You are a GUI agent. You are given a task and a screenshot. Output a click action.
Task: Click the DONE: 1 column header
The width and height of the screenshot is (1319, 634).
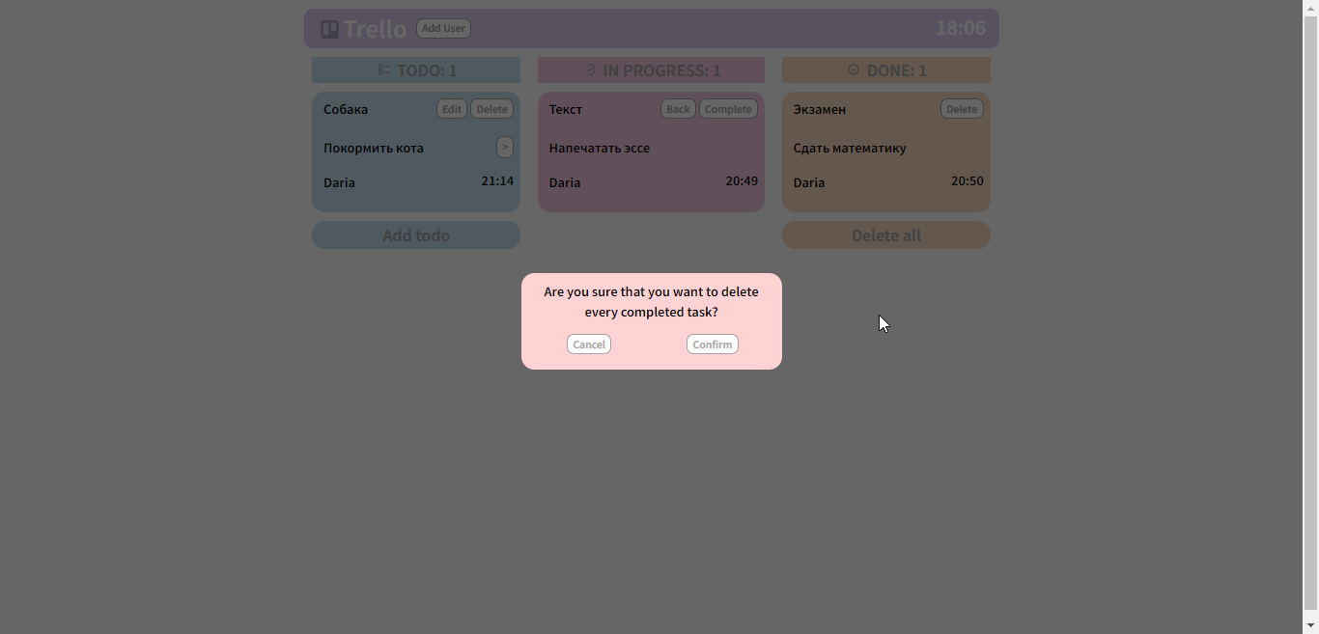pyautogui.click(x=886, y=69)
